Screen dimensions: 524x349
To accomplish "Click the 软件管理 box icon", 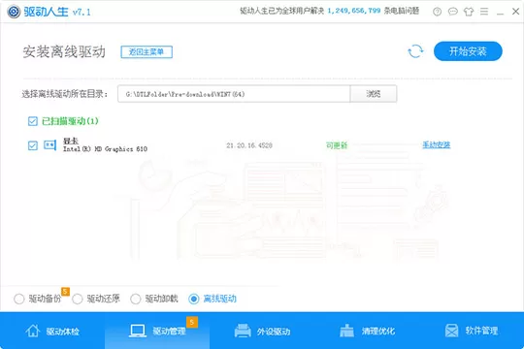I will pyautogui.click(x=451, y=331).
